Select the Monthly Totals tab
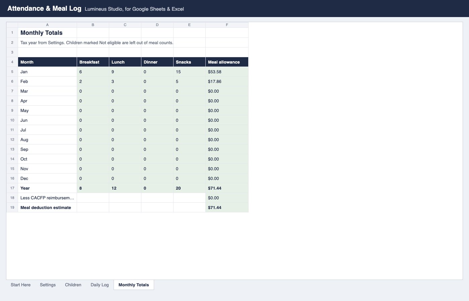This screenshot has height=301, width=469. click(x=134, y=285)
